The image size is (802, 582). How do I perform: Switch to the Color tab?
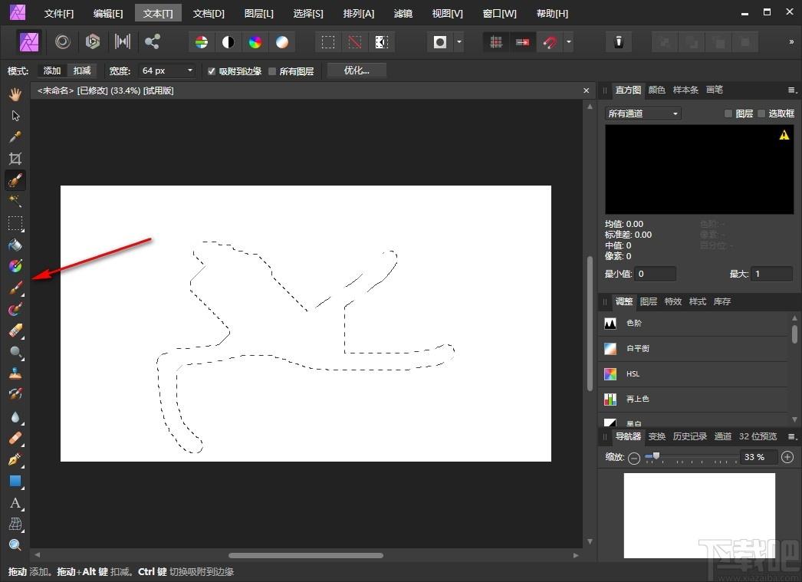coord(657,90)
